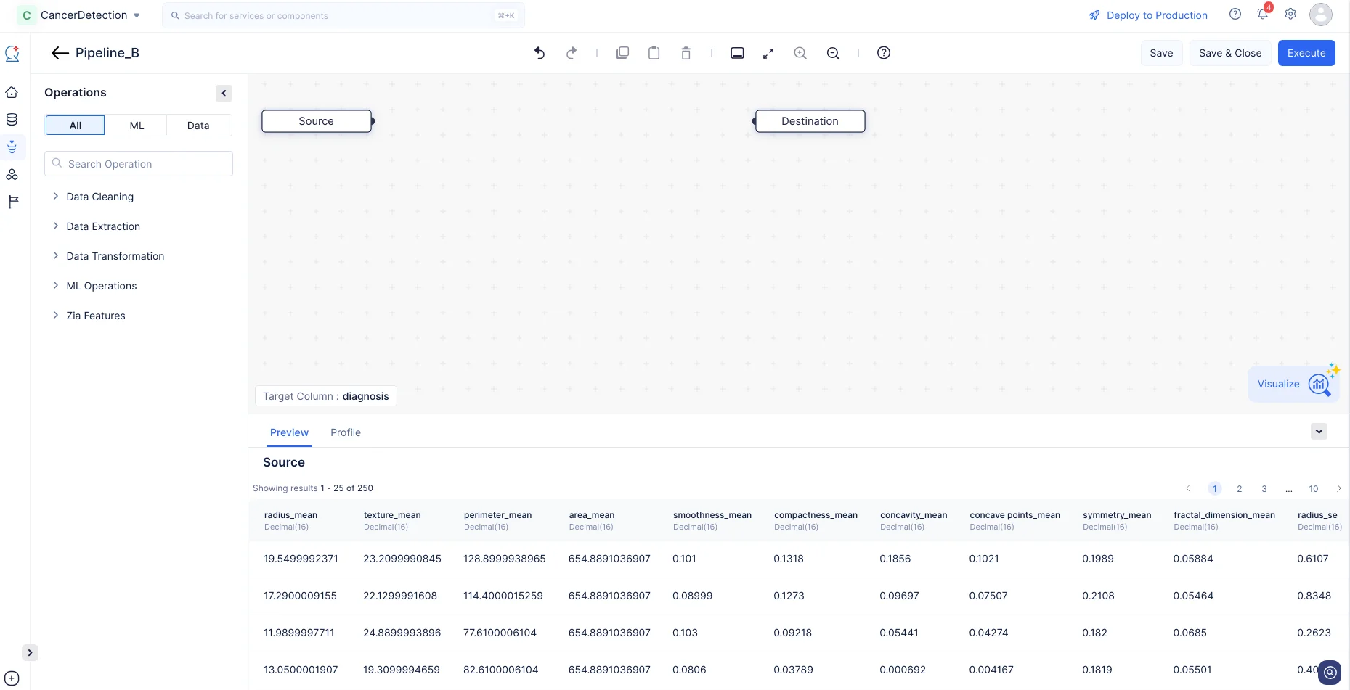Image resolution: width=1350 pixels, height=690 pixels.
Task: Click the pipelines icon in left sidebar
Action: coord(12,147)
